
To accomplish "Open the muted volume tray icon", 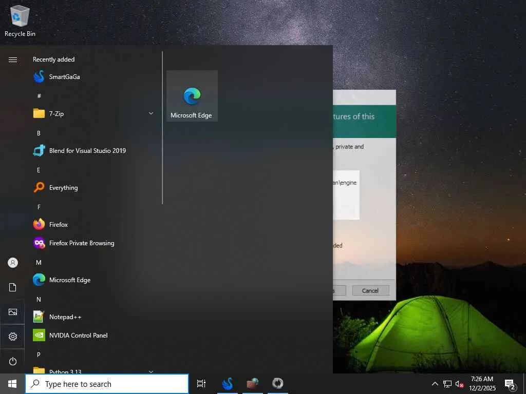I will [x=459, y=384].
